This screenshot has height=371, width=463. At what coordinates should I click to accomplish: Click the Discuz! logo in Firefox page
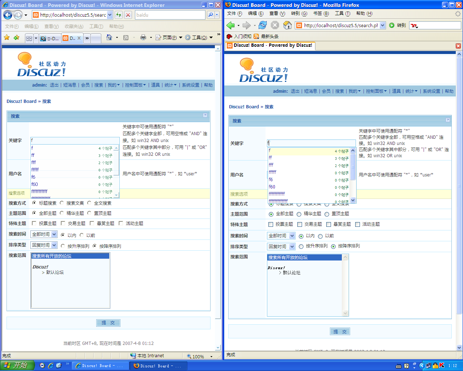tap(264, 70)
